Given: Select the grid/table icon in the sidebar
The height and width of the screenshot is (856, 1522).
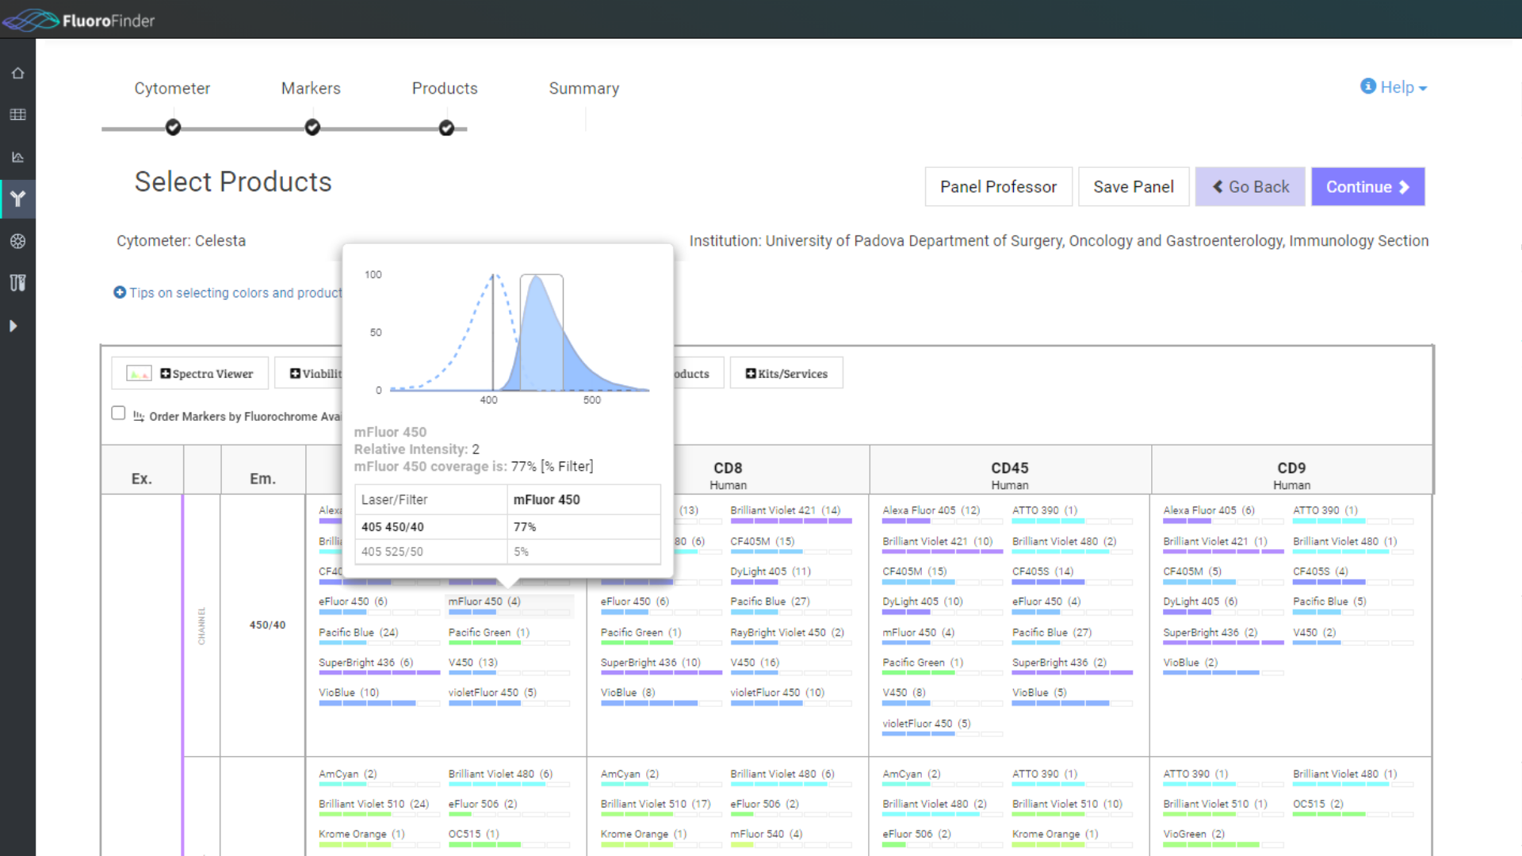Looking at the screenshot, I should pos(18,114).
